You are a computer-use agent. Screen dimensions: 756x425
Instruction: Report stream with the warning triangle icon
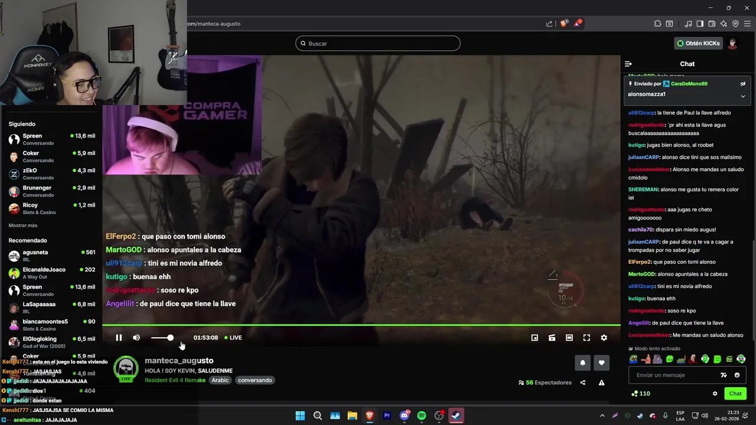[x=601, y=382]
